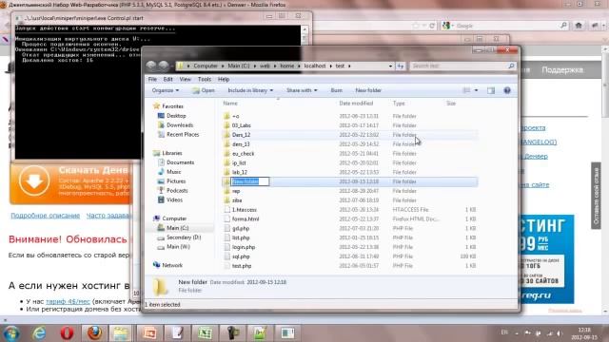The image size is (609, 342).
Task: Select Videos library
Action: (174, 199)
